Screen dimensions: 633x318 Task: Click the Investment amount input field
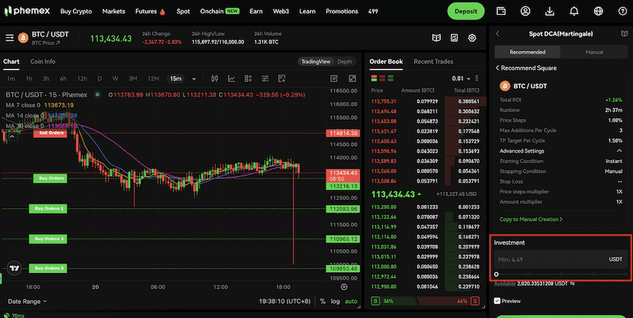point(561,259)
